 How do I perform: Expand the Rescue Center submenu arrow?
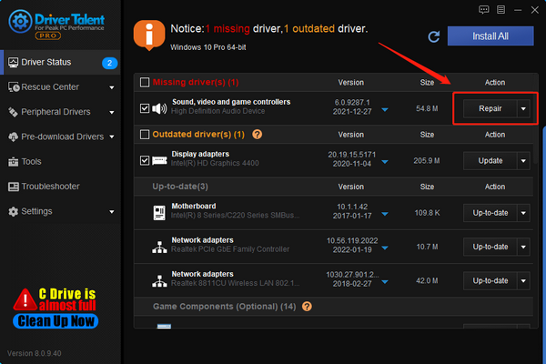[x=111, y=87]
